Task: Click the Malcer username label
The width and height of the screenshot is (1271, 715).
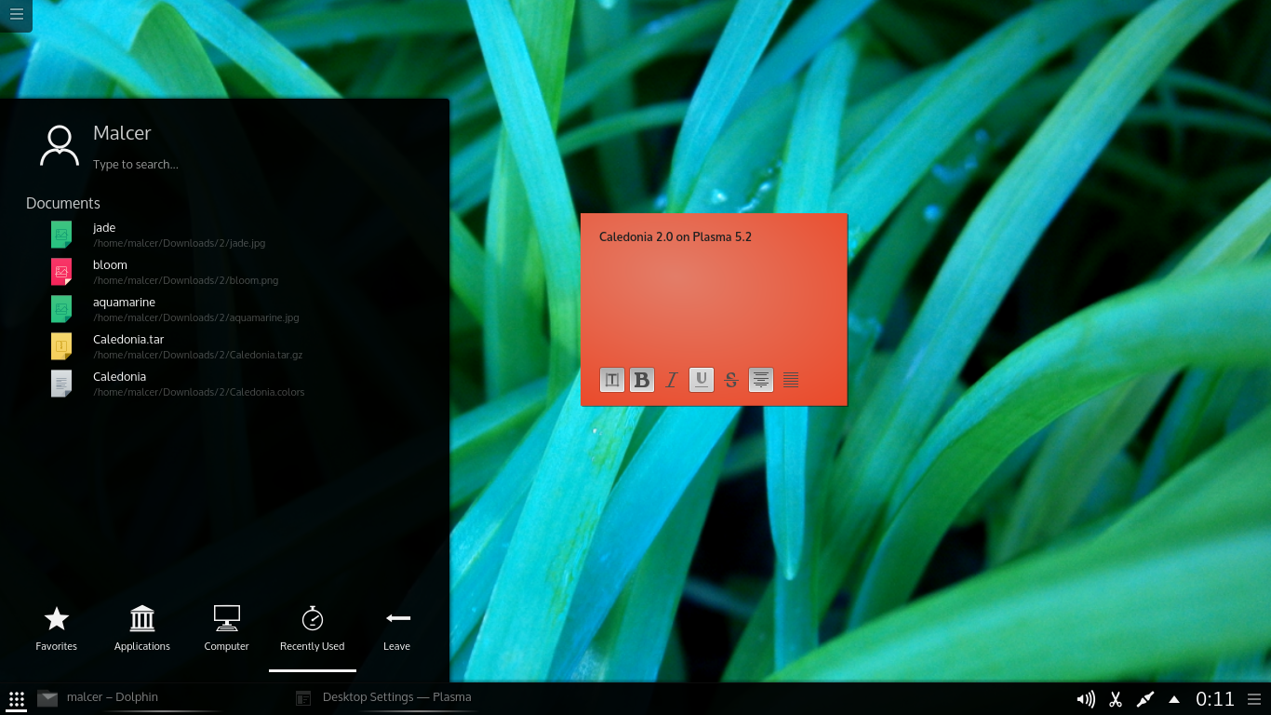Action: pos(122,133)
